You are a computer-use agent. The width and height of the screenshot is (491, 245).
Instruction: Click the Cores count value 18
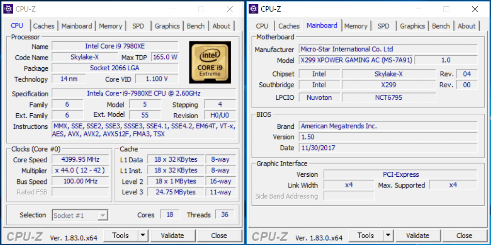pos(170,214)
